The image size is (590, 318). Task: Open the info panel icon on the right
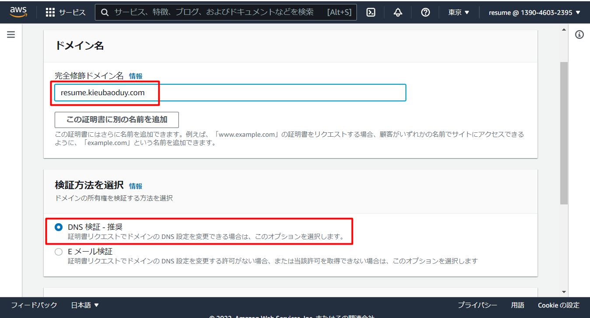tap(580, 35)
